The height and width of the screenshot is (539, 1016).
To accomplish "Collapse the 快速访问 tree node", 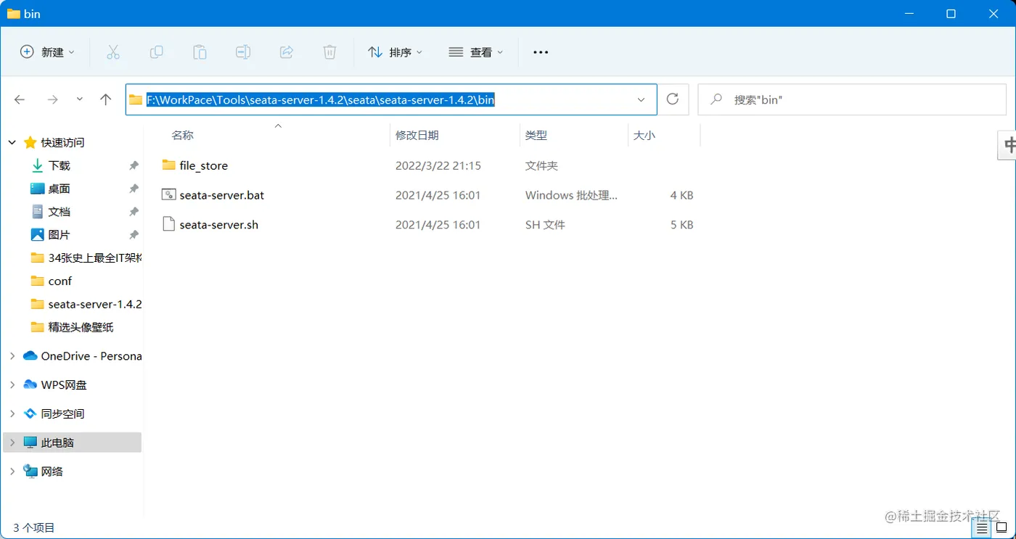I will coord(12,142).
